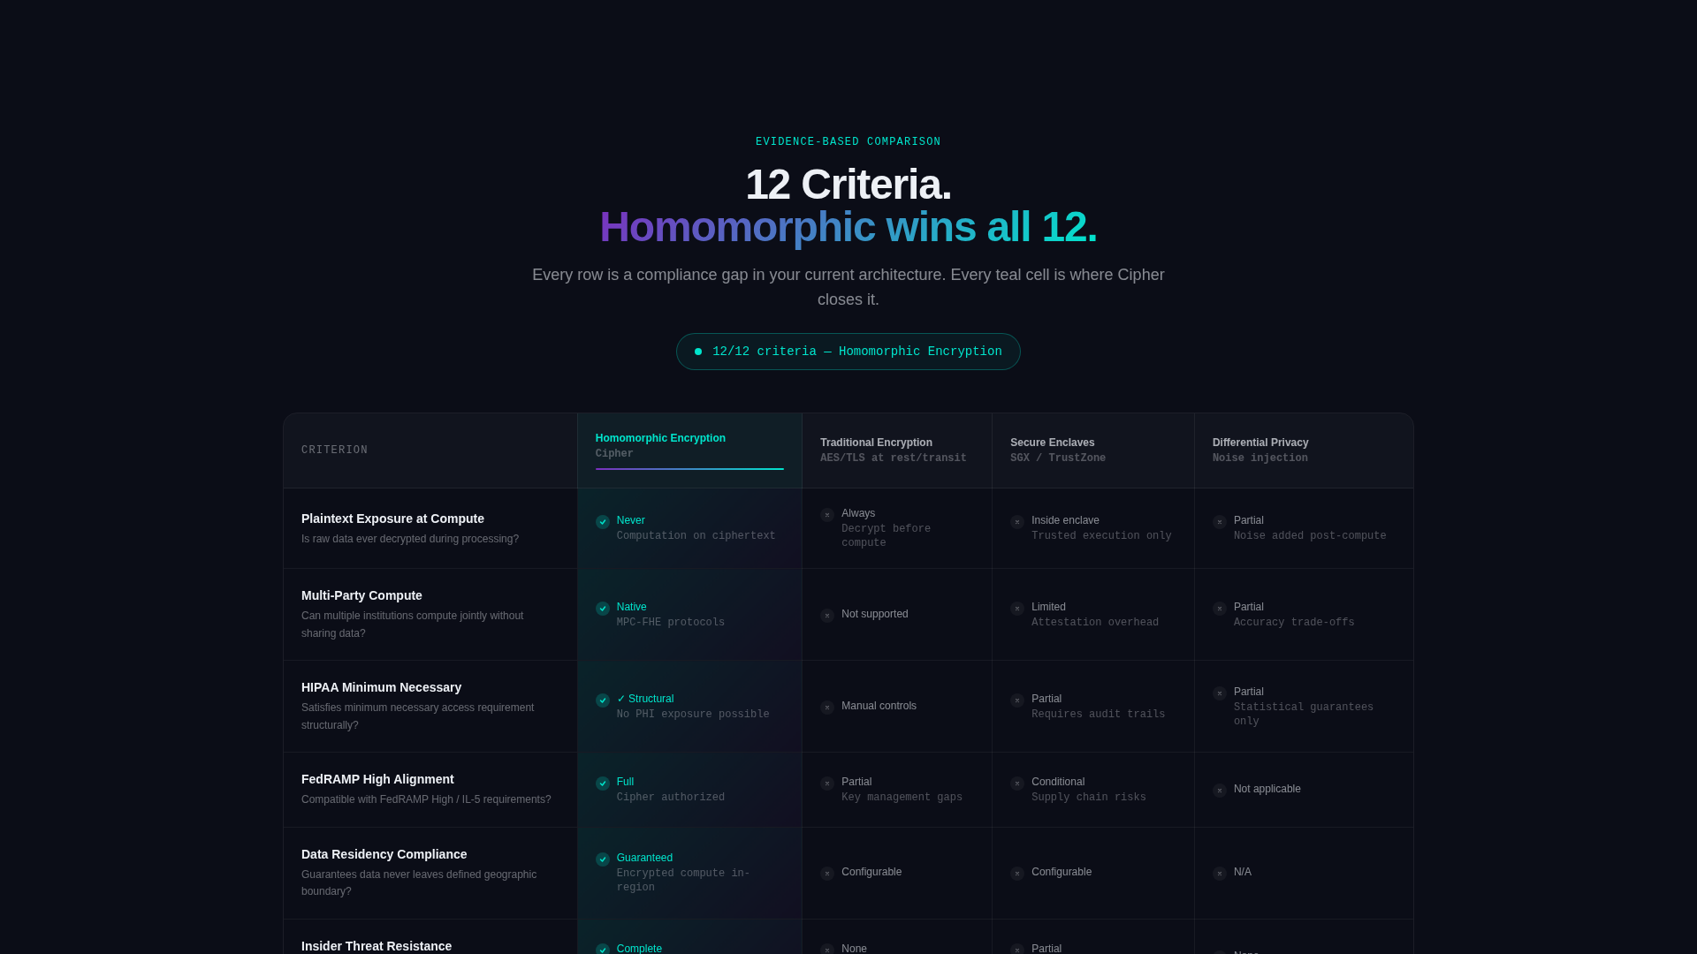Click 'Cipher authorized' text

click(671, 798)
